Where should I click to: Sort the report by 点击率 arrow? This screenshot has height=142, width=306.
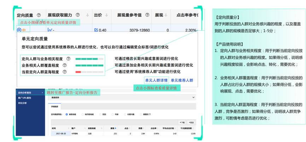(x=158, y=128)
